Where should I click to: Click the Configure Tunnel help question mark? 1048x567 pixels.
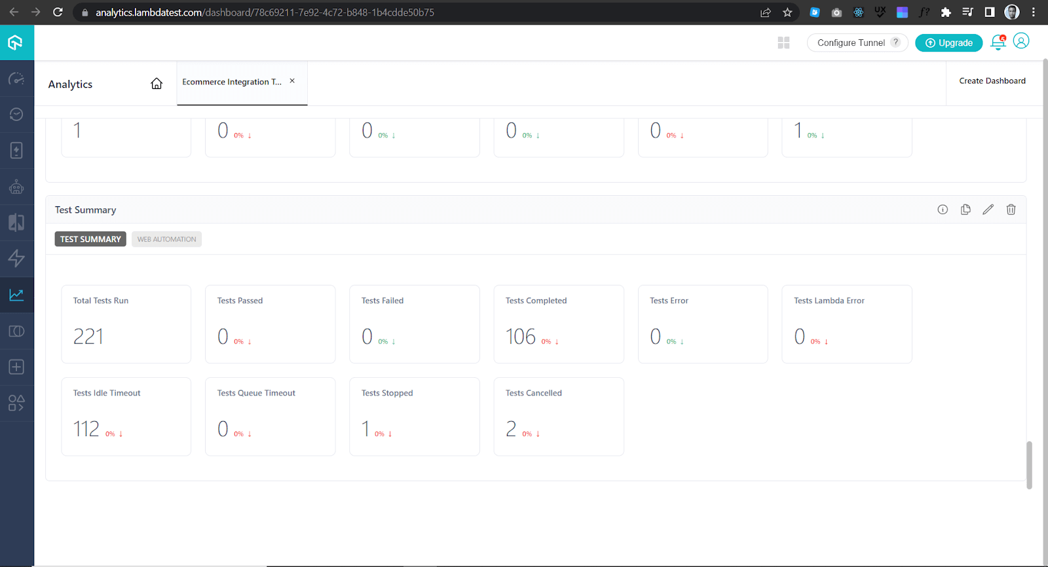895,43
